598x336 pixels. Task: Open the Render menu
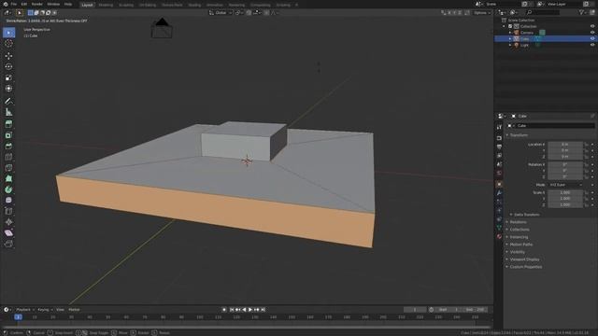[37, 4]
